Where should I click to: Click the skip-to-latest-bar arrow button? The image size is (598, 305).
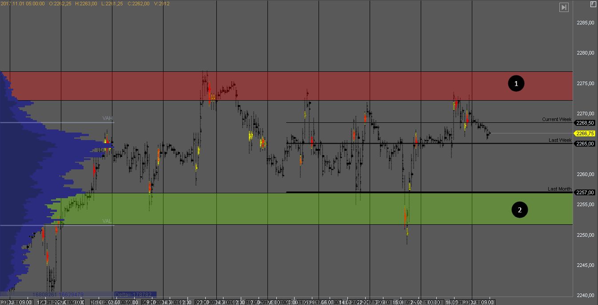[564, 7]
